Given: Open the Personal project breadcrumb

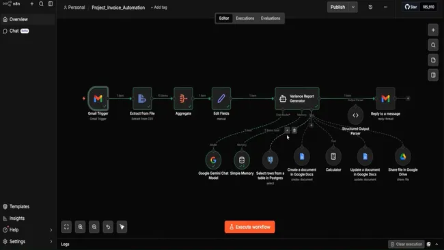Looking at the screenshot, I should click(74, 8).
